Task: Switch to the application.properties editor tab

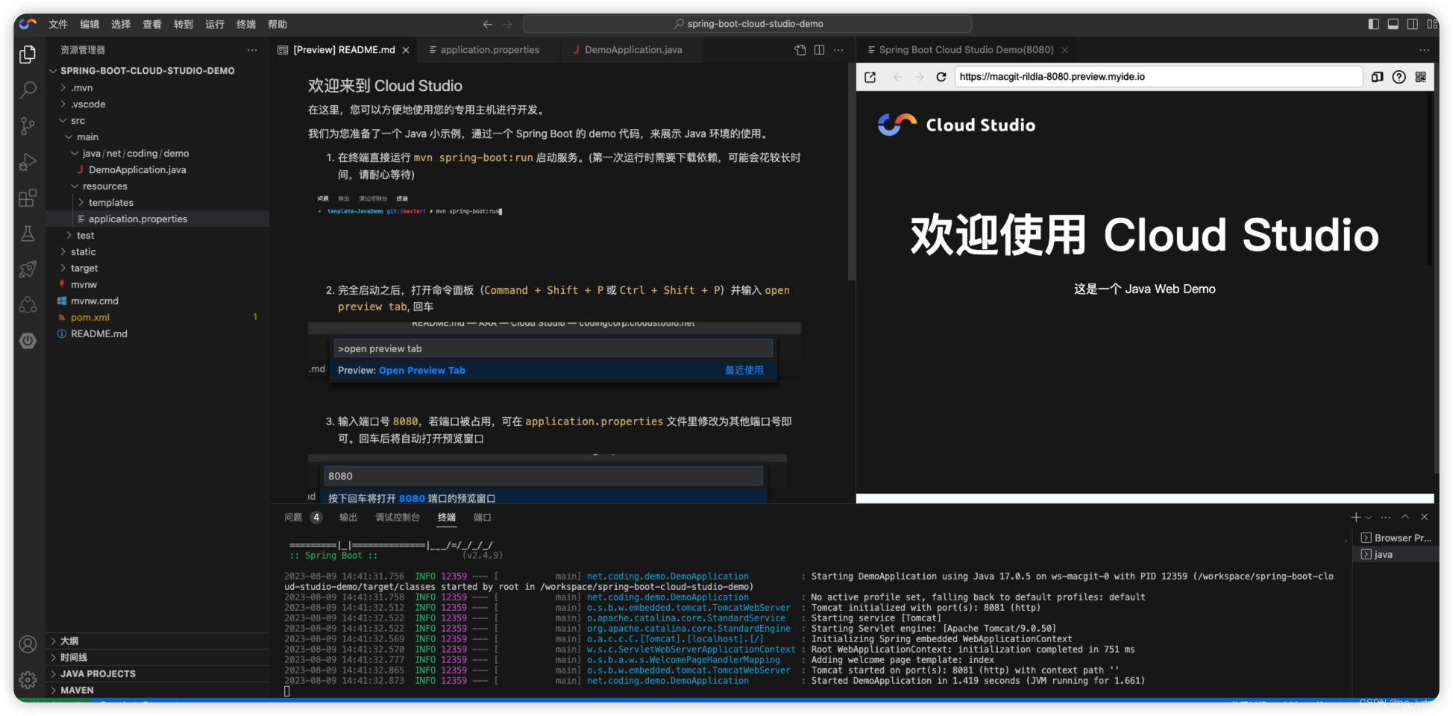Action: tap(489, 50)
